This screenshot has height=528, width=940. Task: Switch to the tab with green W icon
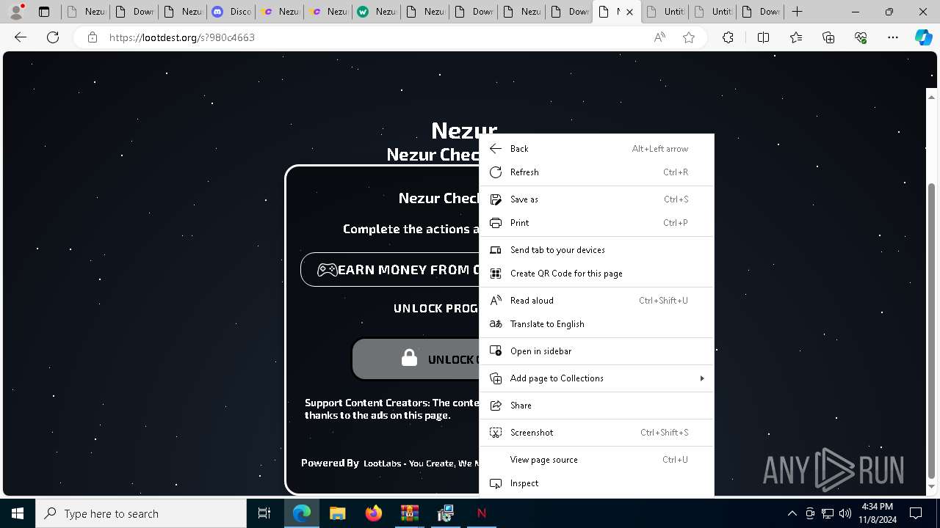click(x=376, y=12)
